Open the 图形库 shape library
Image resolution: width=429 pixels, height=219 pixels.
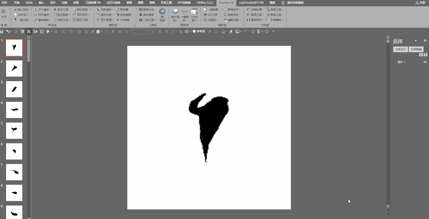[162, 15]
